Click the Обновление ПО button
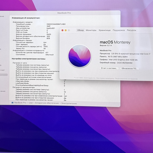153x153 pixels. 129,69
